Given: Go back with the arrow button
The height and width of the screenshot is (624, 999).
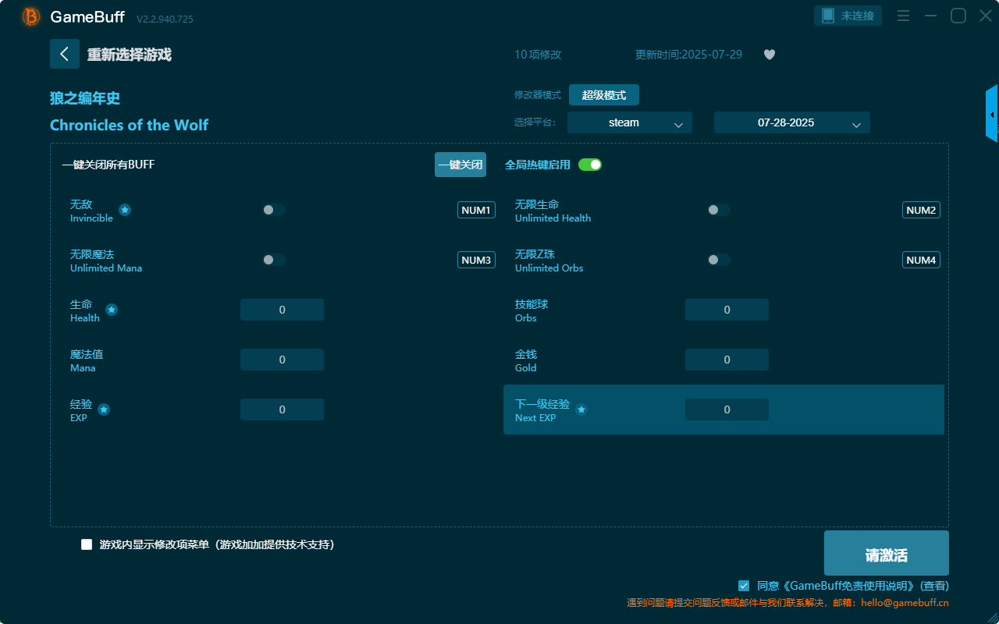Looking at the screenshot, I should point(65,54).
